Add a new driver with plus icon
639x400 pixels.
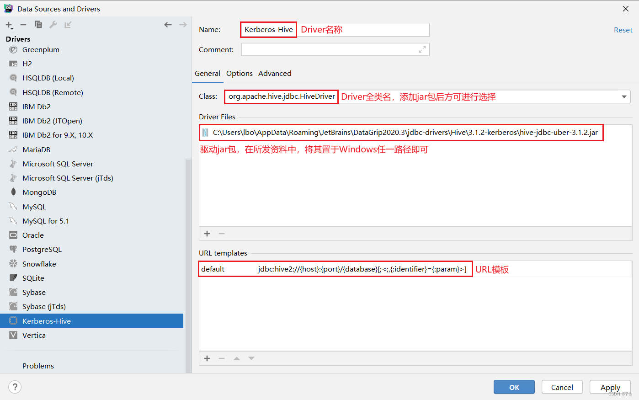9,25
